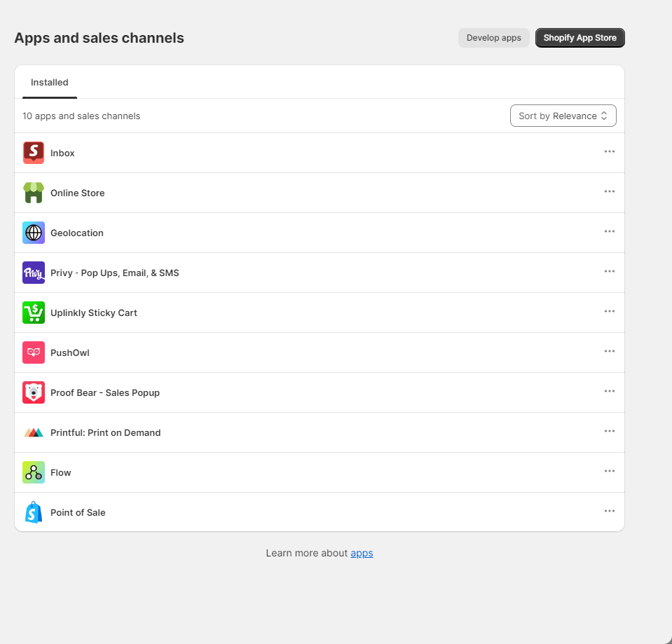
Task: Open the Sort by Relevance dropdown
Action: tap(563, 116)
